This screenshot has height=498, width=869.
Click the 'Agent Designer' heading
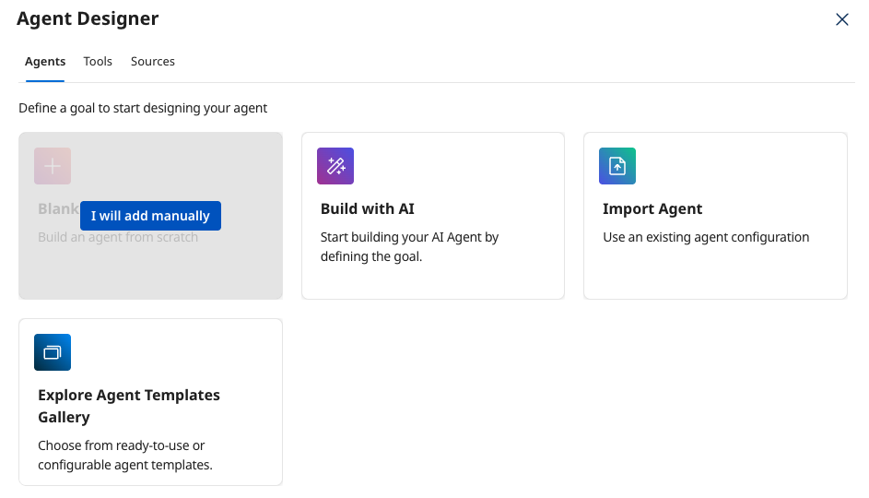(x=88, y=19)
